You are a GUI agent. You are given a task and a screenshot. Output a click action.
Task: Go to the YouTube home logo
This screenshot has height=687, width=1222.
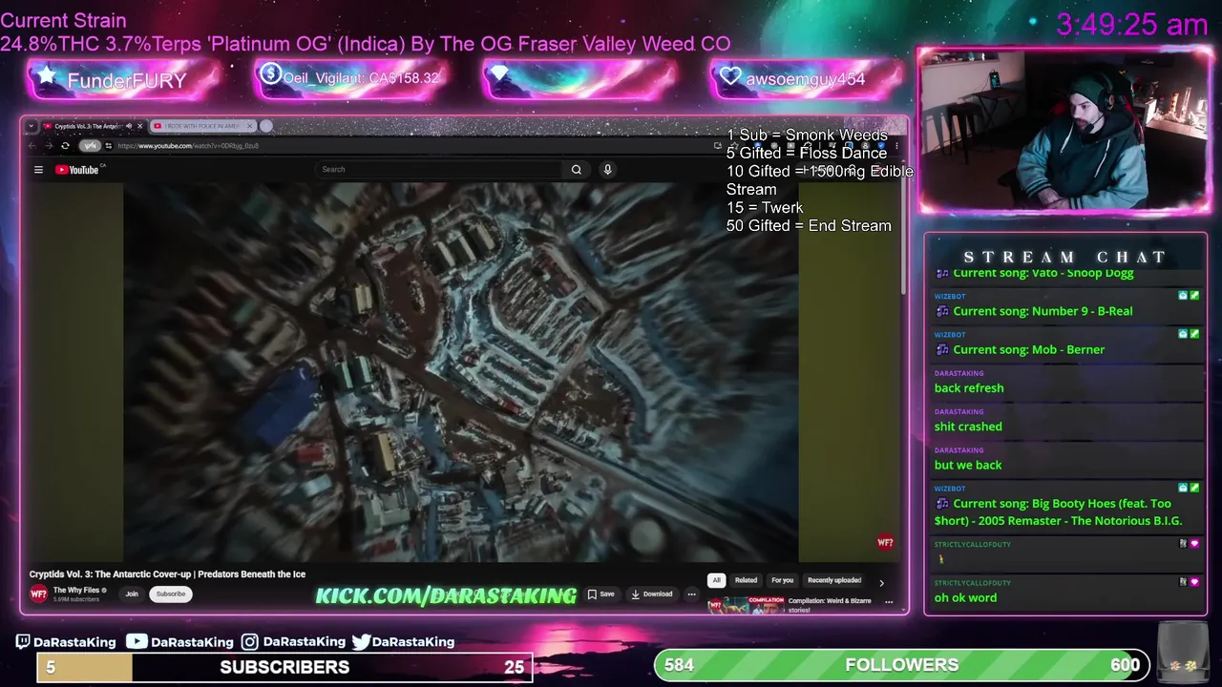click(x=77, y=170)
